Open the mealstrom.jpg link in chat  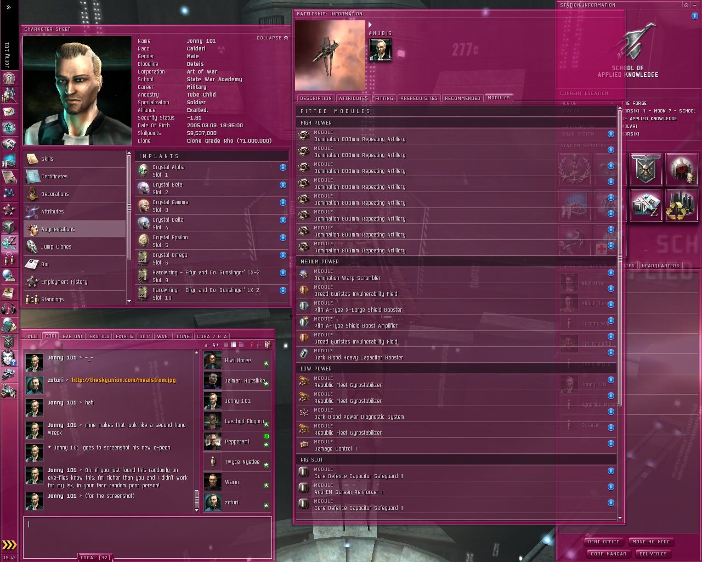[124, 380]
